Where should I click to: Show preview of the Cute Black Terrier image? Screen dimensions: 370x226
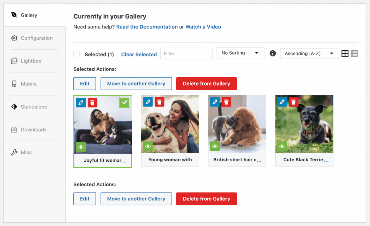tap(282, 146)
